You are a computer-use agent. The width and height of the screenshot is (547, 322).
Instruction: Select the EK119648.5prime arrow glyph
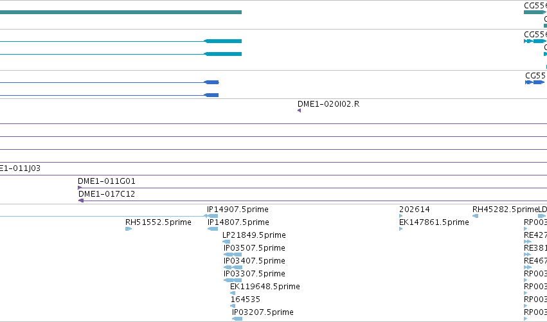pos(233,293)
